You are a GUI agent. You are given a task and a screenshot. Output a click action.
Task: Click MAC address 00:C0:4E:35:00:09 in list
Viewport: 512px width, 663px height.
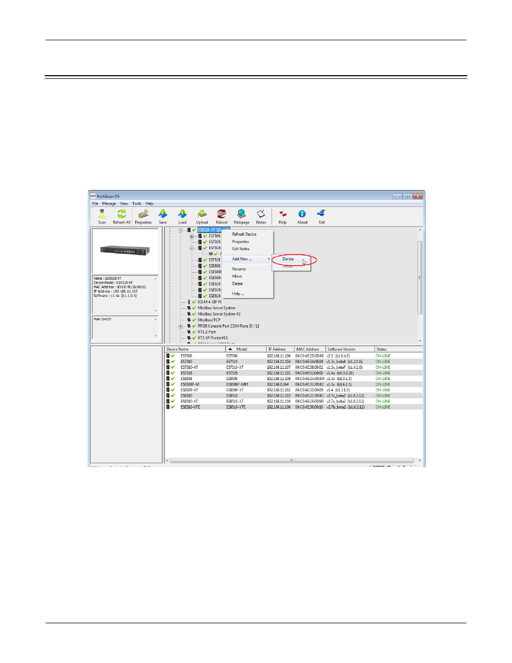(x=309, y=390)
